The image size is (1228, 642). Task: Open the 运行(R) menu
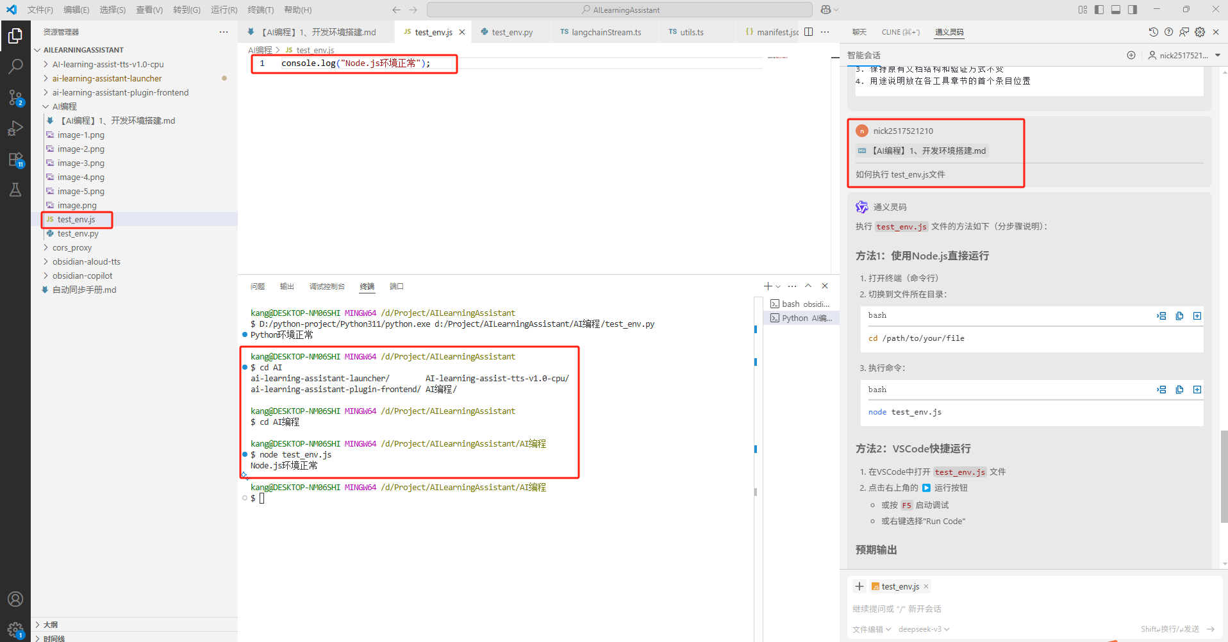(224, 10)
